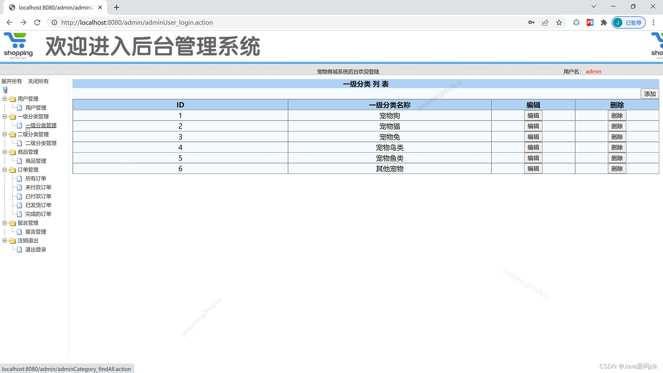Click the 一级分类名称 column header
The height and width of the screenshot is (373, 663).
click(390, 105)
